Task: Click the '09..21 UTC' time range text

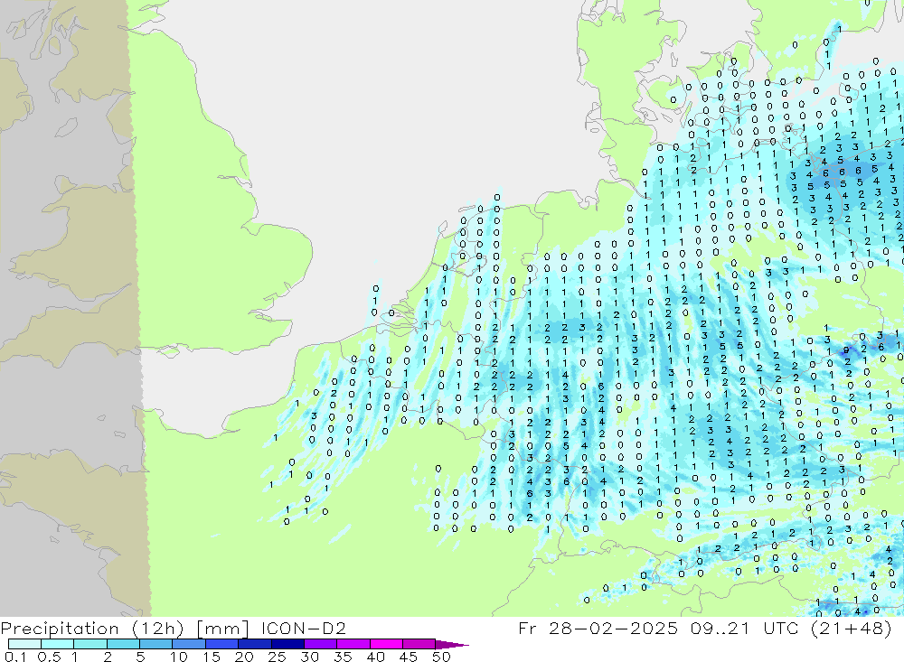Action: (744, 628)
